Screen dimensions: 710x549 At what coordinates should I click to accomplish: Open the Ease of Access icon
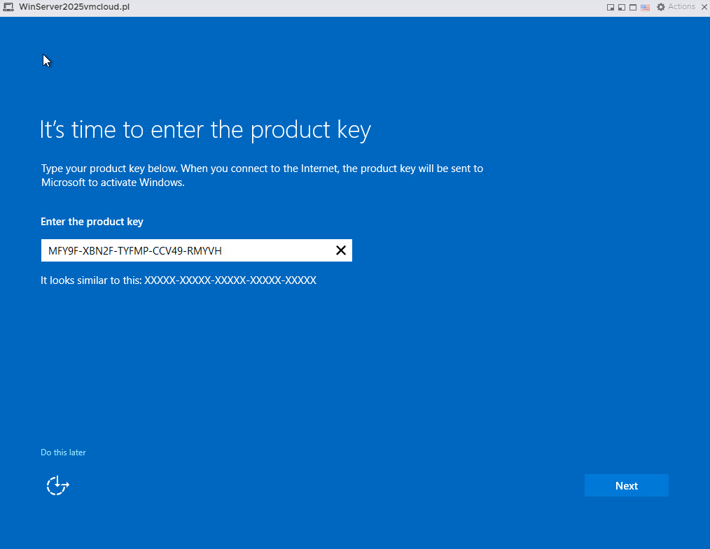point(57,485)
